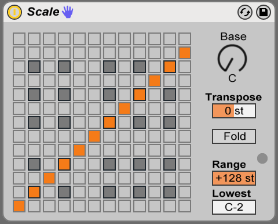Toggle the orange cell in the first column
The image size is (278, 224).
[19, 206]
